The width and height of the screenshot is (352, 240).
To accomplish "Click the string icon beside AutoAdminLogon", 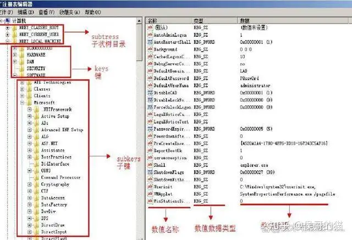I will [150, 35].
